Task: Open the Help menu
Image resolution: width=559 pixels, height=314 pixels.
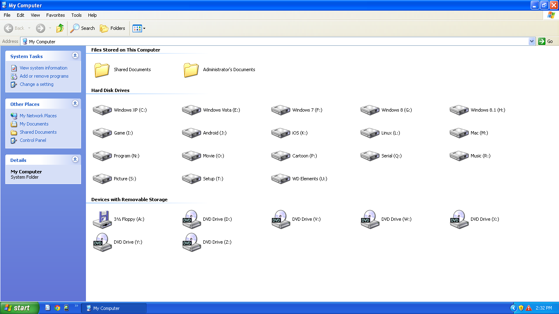Action: (x=92, y=15)
